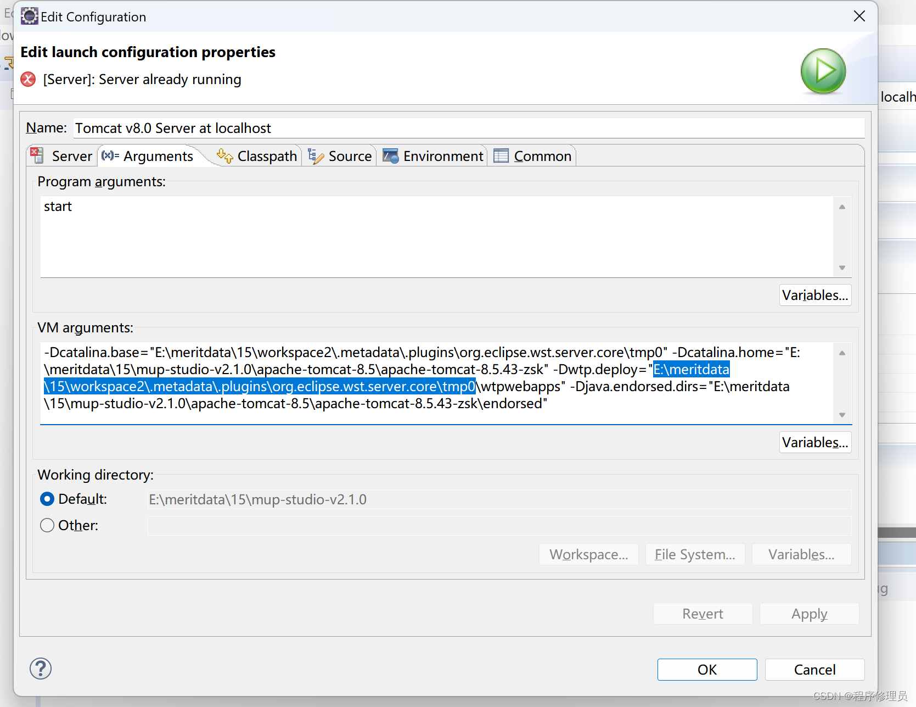
Task: Click the Arguments tab variable icon
Action: pos(110,155)
